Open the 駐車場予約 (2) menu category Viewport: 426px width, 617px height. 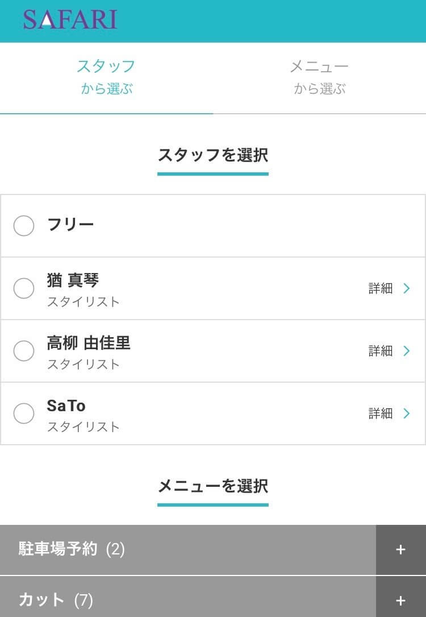point(188,550)
